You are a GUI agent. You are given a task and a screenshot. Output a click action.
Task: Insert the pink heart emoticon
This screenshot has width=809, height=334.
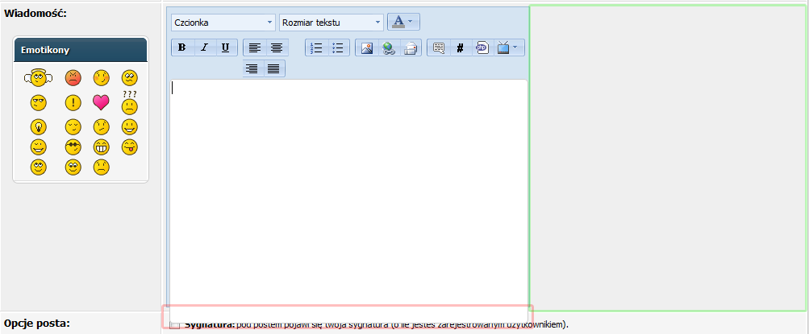coord(101,102)
